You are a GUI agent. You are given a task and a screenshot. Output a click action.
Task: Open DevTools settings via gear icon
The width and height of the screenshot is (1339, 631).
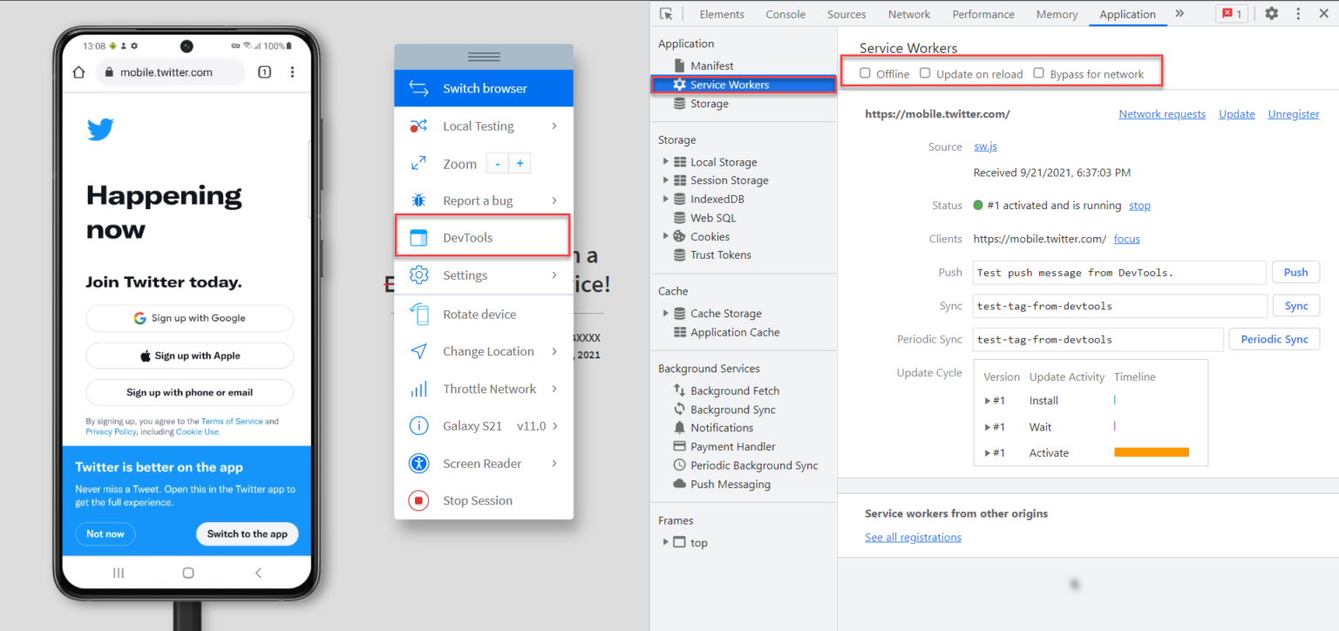pos(1271,14)
